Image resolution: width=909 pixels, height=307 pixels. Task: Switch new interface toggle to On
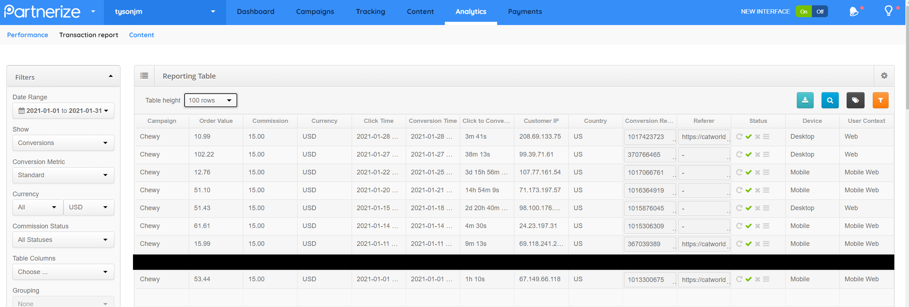pyautogui.click(x=804, y=11)
